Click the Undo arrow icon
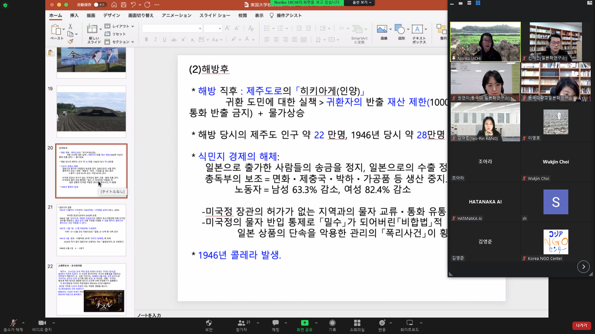 coord(133,5)
